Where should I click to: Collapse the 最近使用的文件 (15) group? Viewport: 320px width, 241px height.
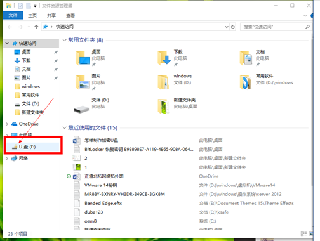tap(65, 127)
